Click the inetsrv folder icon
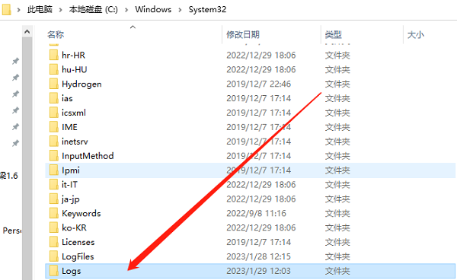Image resolution: width=457 pixels, height=280 pixels. [53, 142]
